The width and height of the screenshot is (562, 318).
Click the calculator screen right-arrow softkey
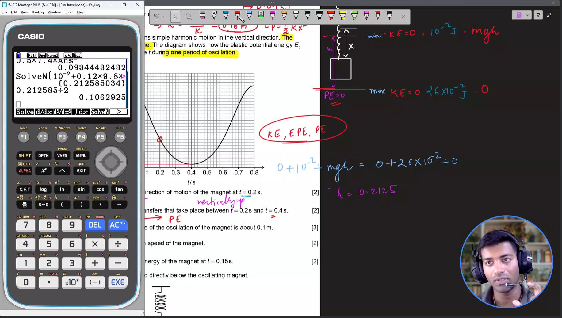coord(119,112)
